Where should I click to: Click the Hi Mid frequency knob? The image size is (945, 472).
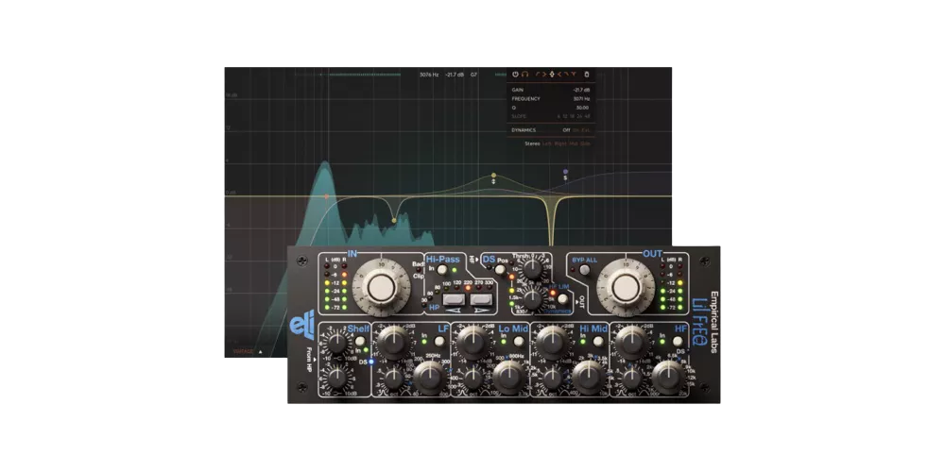tap(589, 378)
